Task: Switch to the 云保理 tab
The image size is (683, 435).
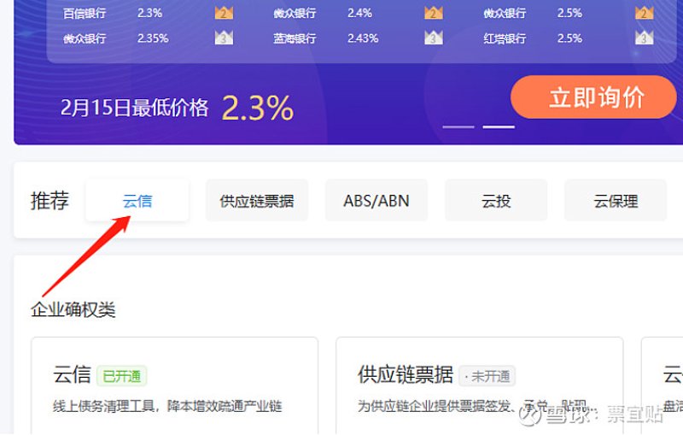Action: (616, 201)
